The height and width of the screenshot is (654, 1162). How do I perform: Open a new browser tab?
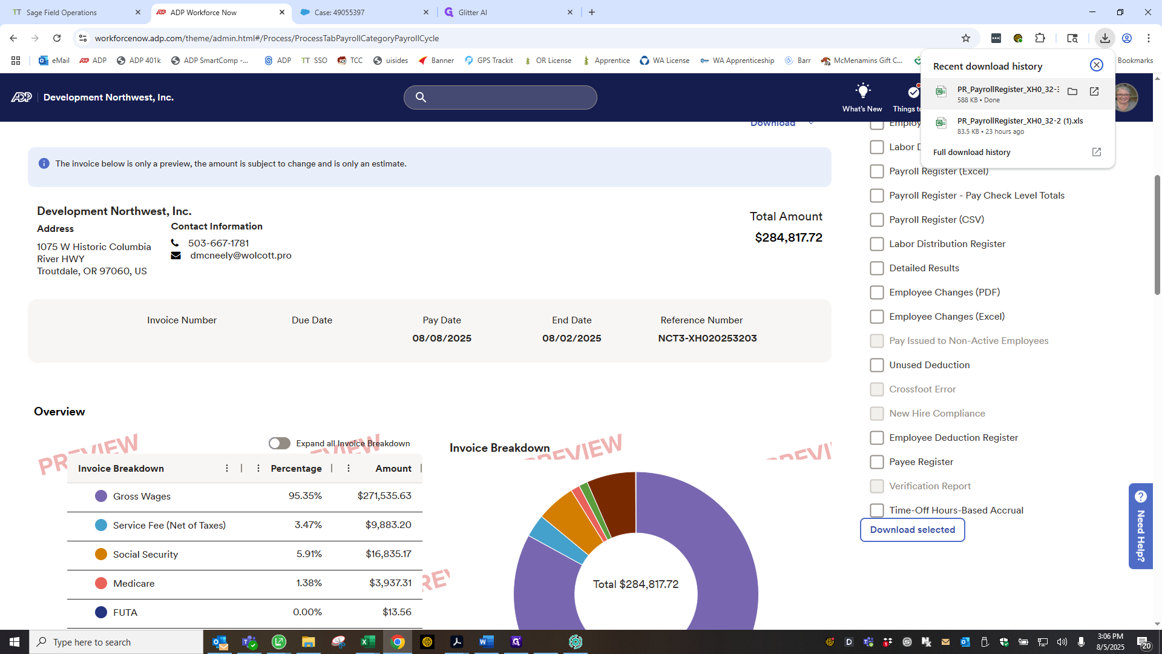(592, 12)
